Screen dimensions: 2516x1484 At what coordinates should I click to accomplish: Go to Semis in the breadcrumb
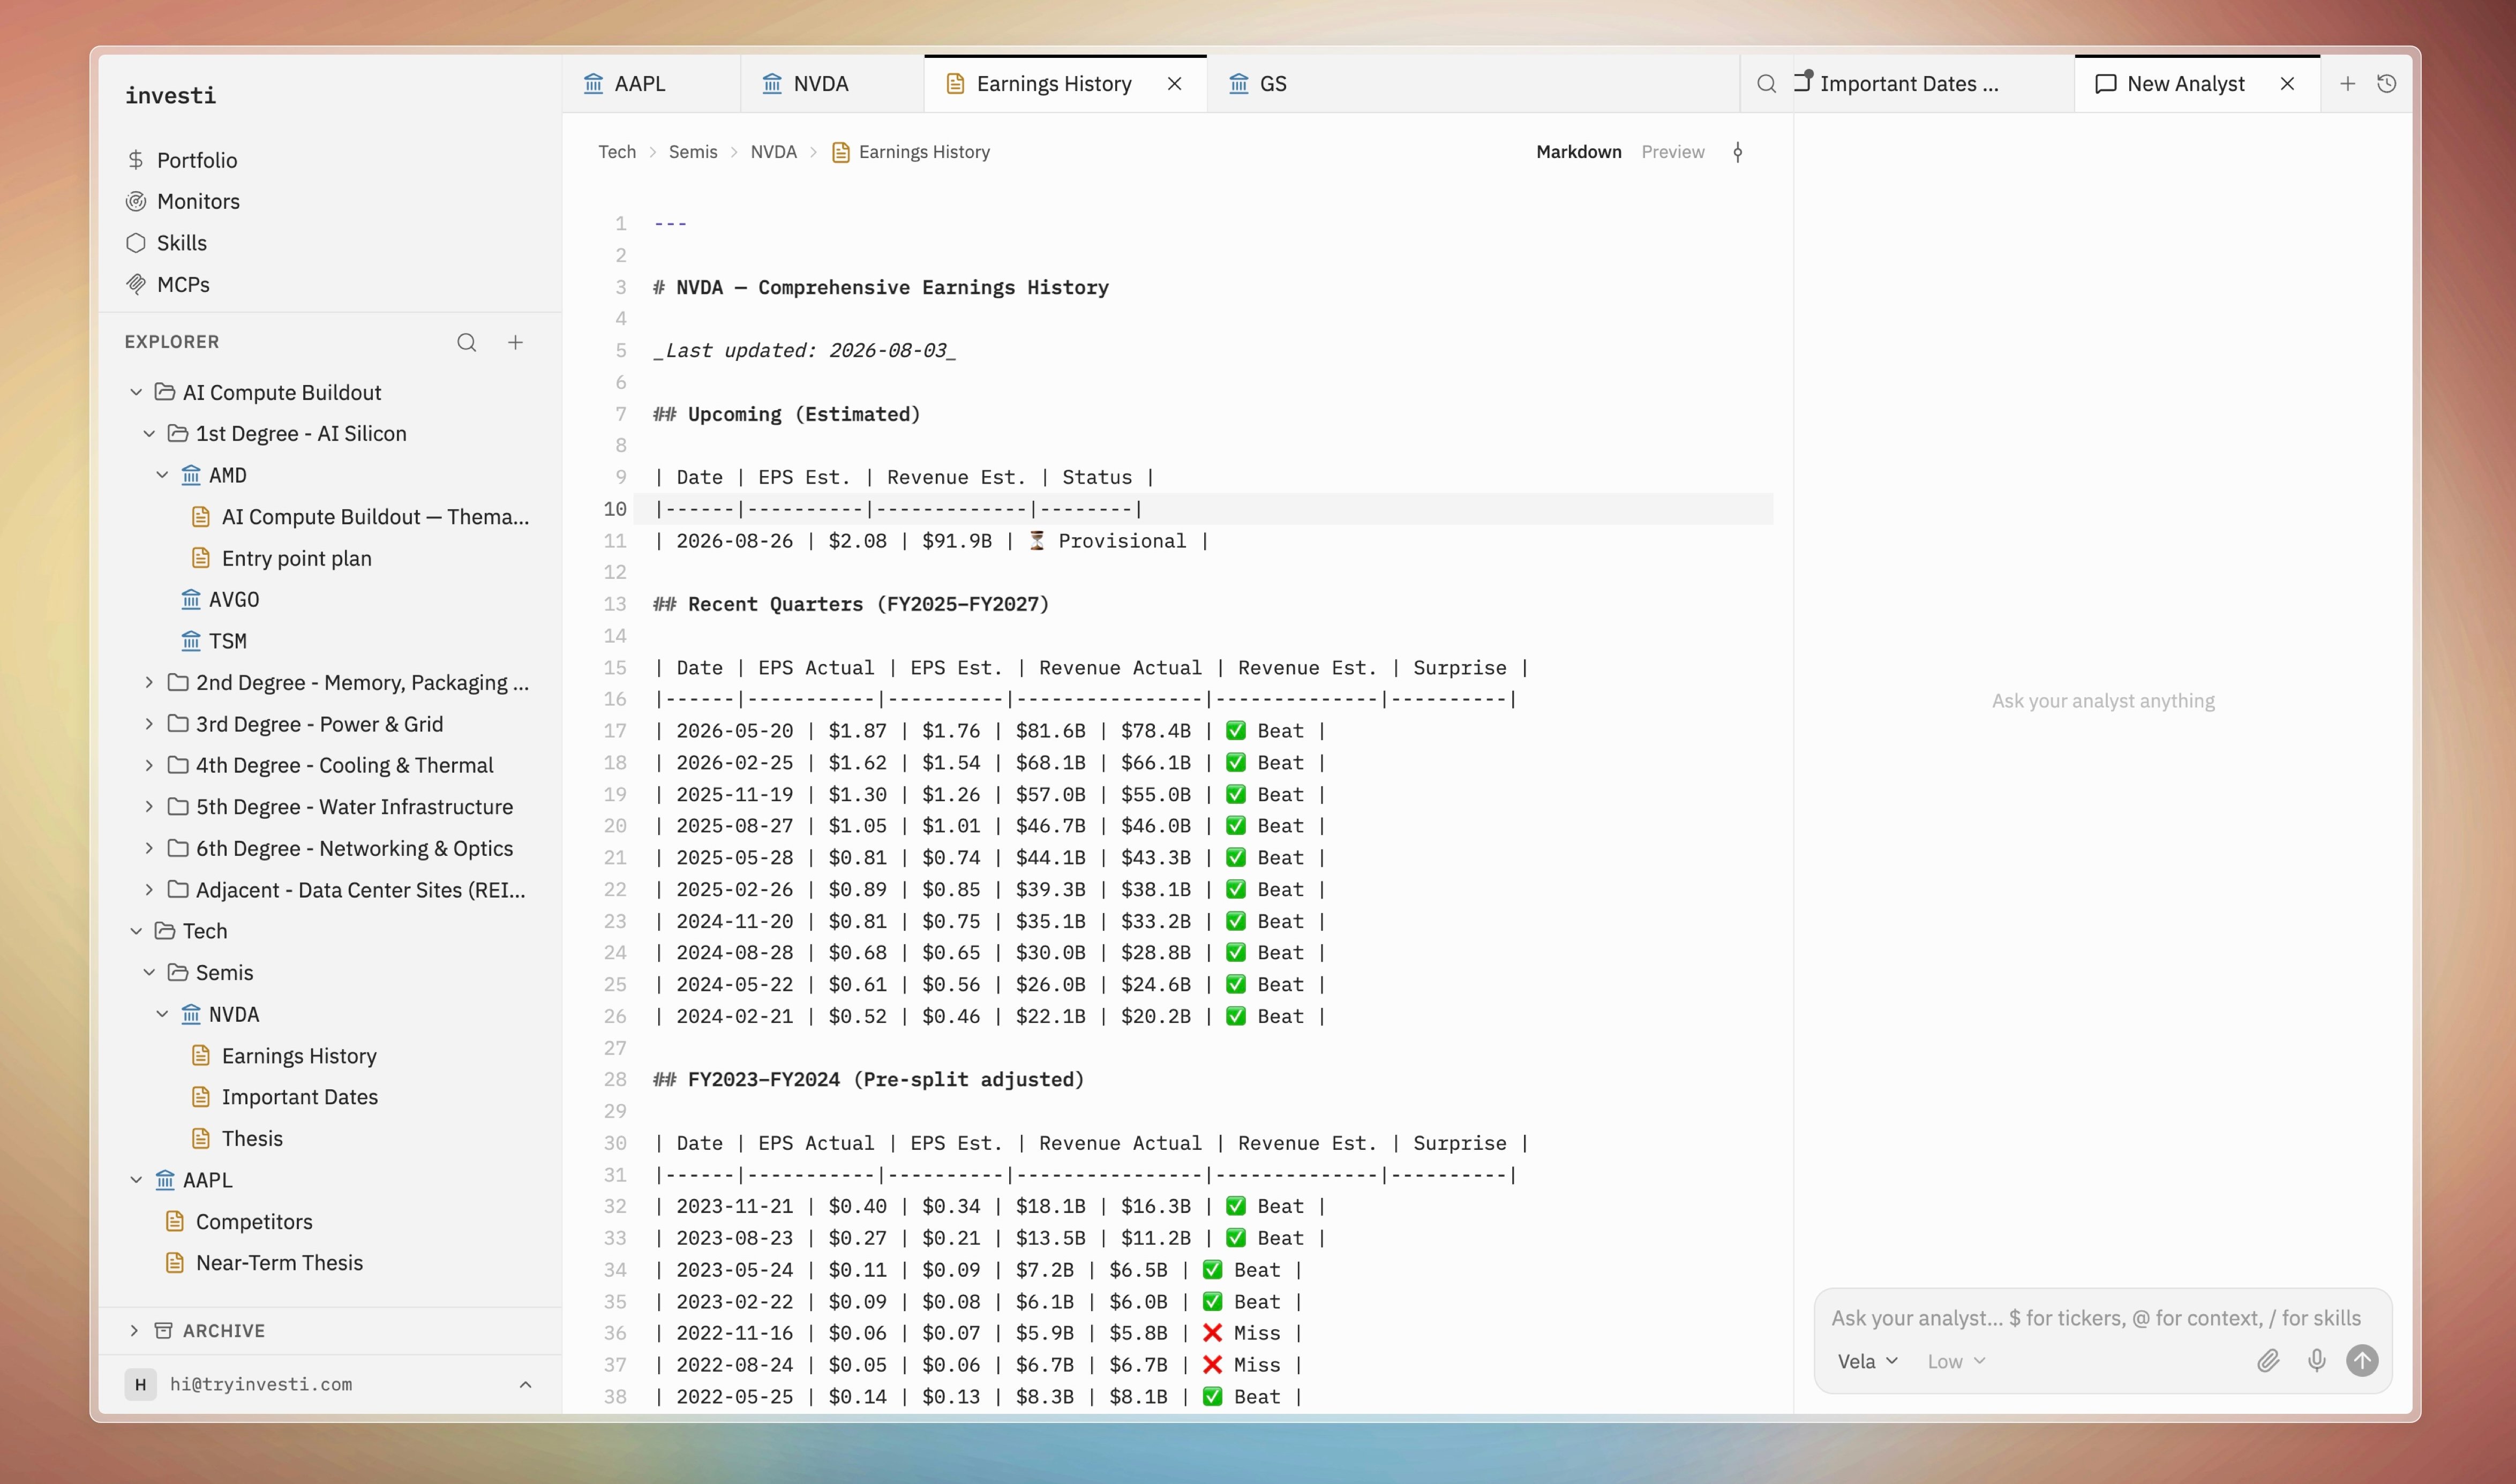tap(693, 152)
